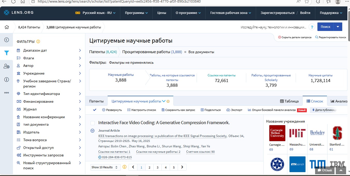Viewport: 350px width, 176px height.
Task: Click the home icon in breadcrumb bar
Action: (7, 27)
